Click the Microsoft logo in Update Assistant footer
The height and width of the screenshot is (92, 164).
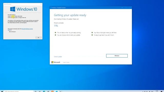click(56, 62)
